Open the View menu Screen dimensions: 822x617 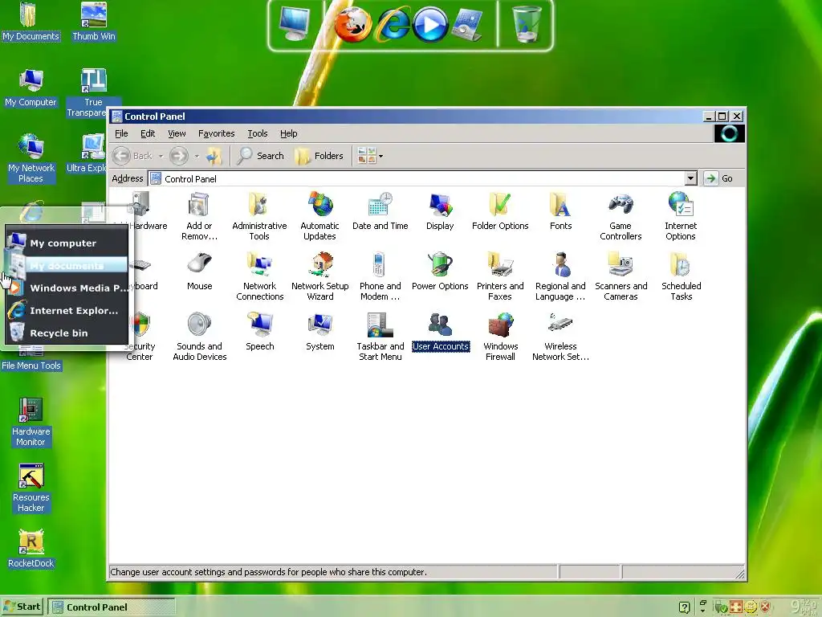point(177,134)
